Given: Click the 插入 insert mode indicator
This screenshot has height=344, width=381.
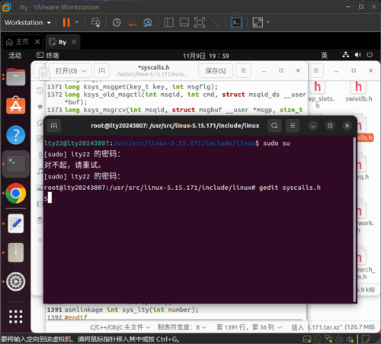Looking at the screenshot, I should [297, 327].
